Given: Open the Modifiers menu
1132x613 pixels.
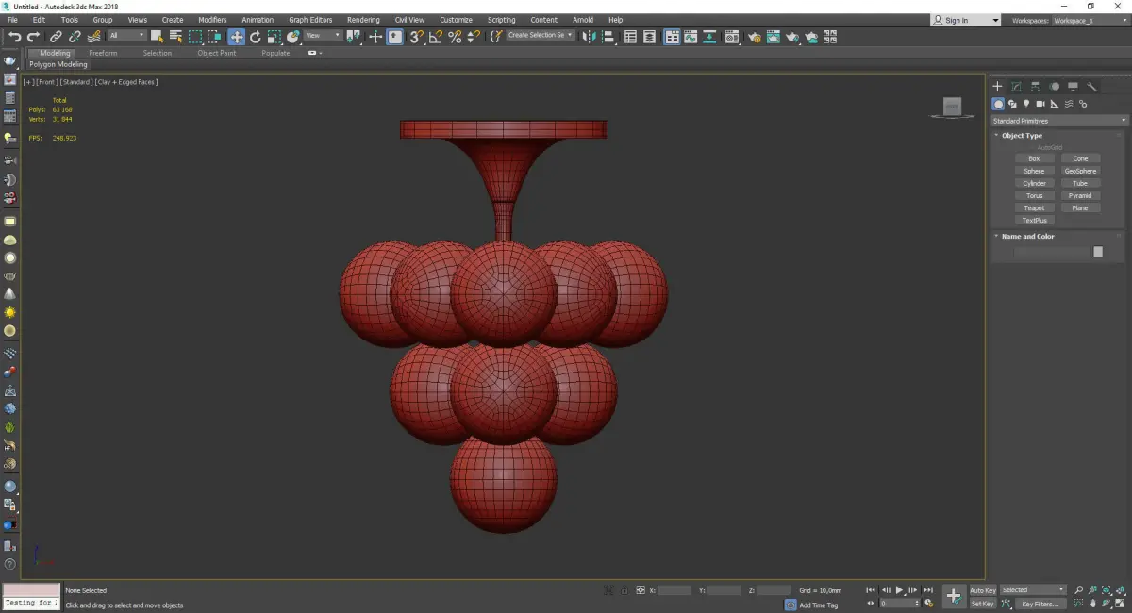Looking at the screenshot, I should (212, 20).
